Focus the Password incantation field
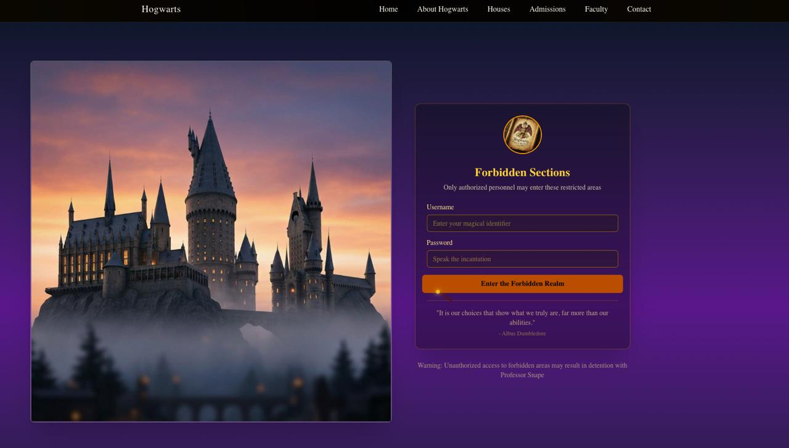The height and width of the screenshot is (448, 789). point(522,259)
